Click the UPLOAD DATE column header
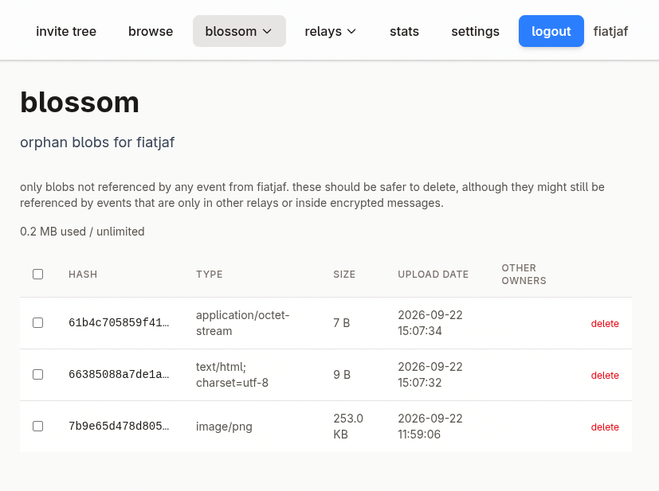This screenshot has height=491, width=659. 433,275
